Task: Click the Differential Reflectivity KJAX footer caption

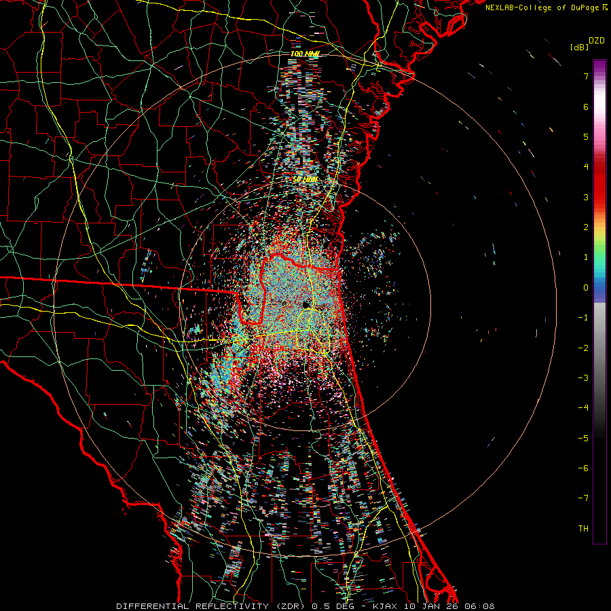Action: point(305,606)
